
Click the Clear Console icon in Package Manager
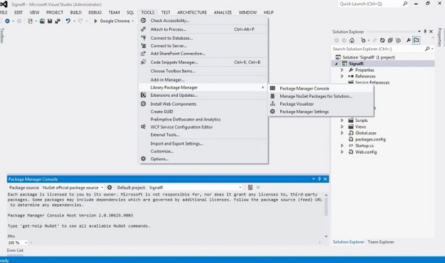tap(250, 187)
